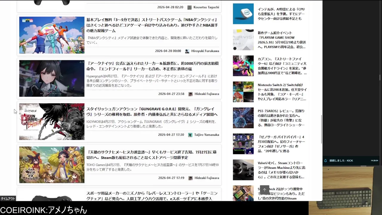This screenshot has width=382, height=215.
Task: Open the Street Fighter 6 sidebar thumbnail
Action: click(x=243, y=66)
